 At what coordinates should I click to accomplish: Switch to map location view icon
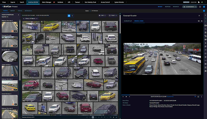[x=73, y=16]
